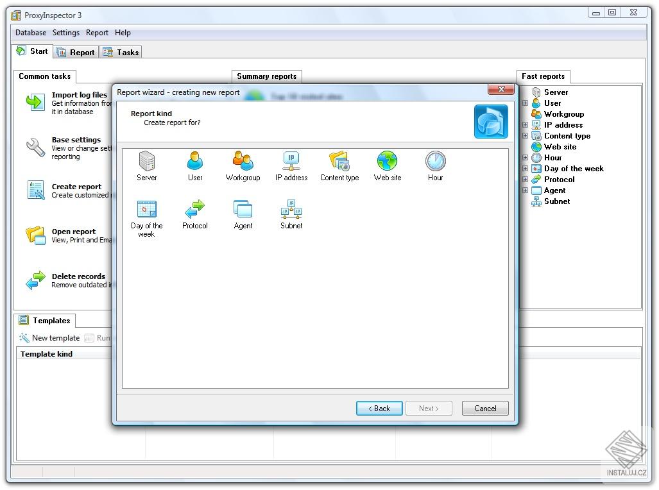Image resolution: width=659 pixels, height=490 pixels.
Task: Click Web site globe in Fast reports
Action: pyautogui.click(x=536, y=147)
